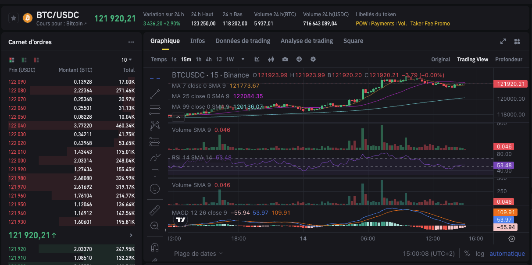
Task: Open the chart grid layout selector
Action: (x=517, y=41)
